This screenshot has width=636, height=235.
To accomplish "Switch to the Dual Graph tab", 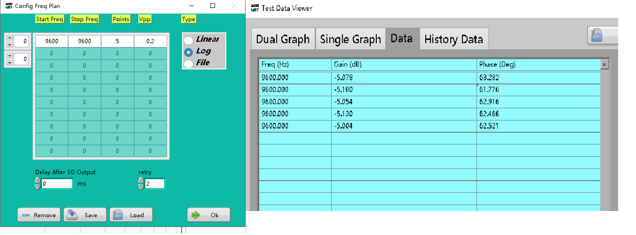I will tap(283, 39).
